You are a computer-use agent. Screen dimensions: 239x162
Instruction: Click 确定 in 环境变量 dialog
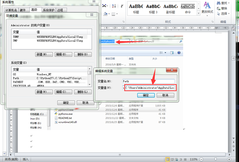pos(66,103)
